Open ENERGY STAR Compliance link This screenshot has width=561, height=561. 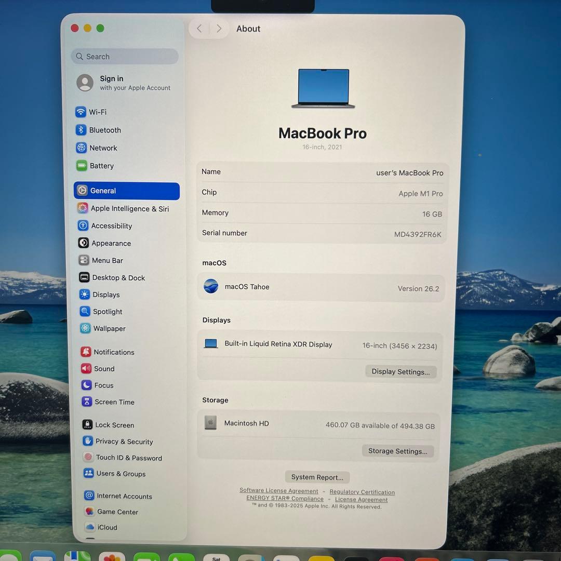click(285, 498)
